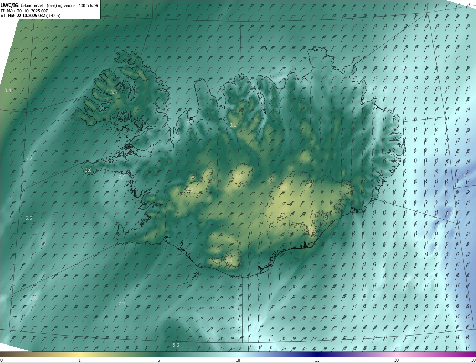Image resolution: width=476 pixels, height=363 pixels.
Task: Click the '3.4' precipitable water value
Action: (x=8, y=91)
